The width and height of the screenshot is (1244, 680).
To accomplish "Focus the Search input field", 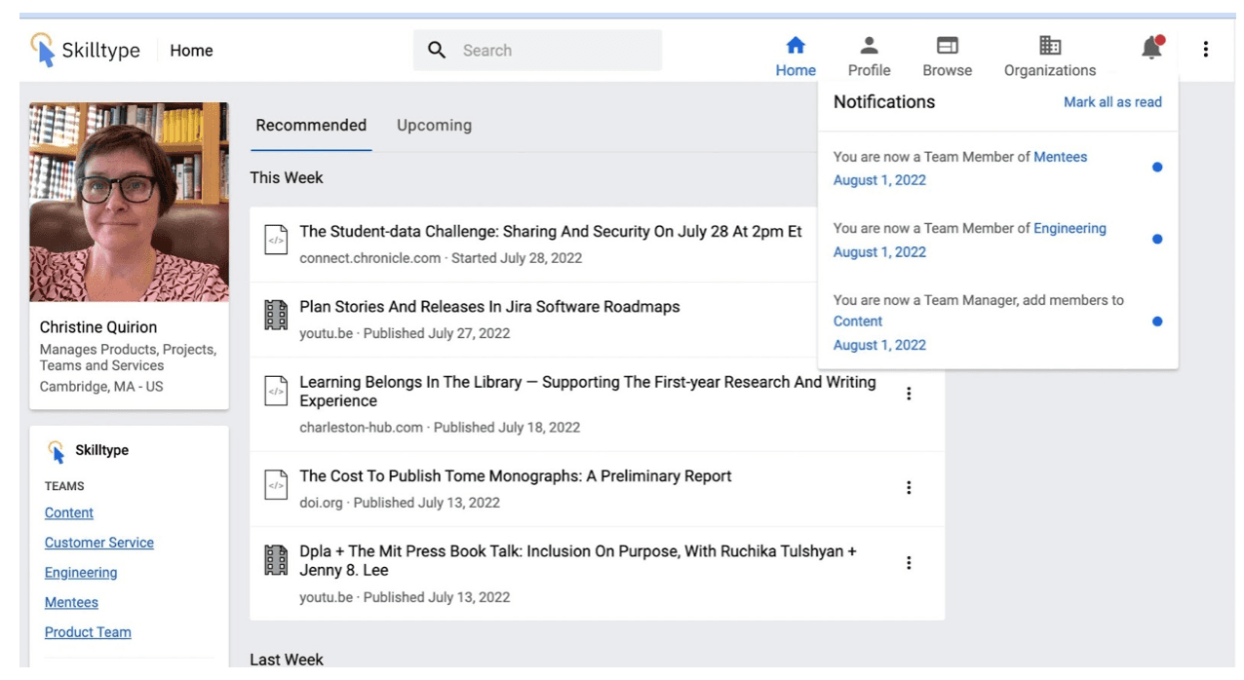I will tap(537, 50).
